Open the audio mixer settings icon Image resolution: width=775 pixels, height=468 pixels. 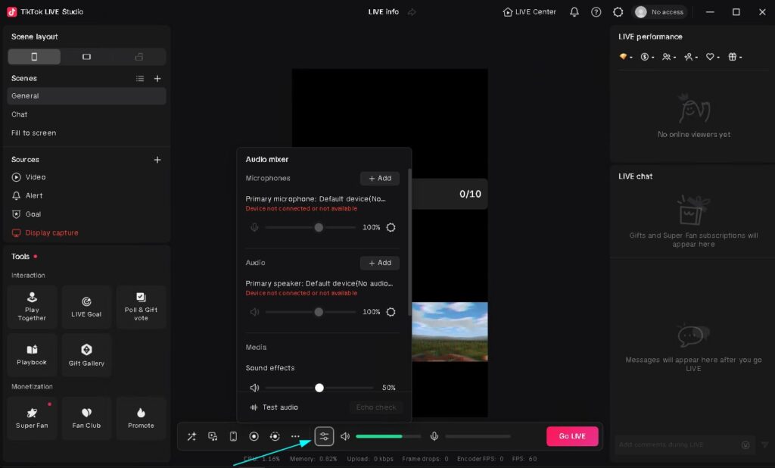pos(324,436)
